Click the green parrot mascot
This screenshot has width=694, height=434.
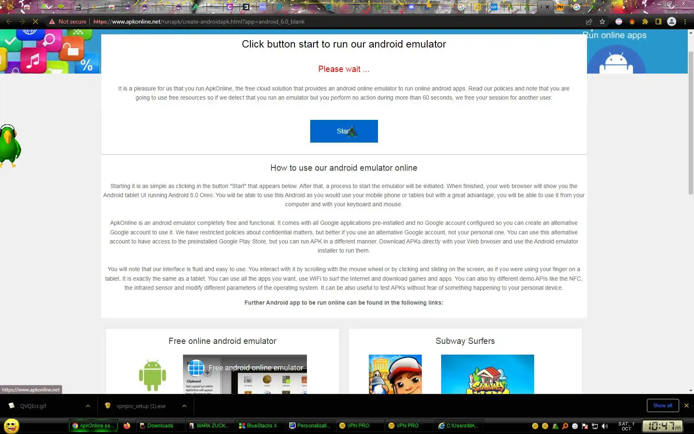[10, 146]
